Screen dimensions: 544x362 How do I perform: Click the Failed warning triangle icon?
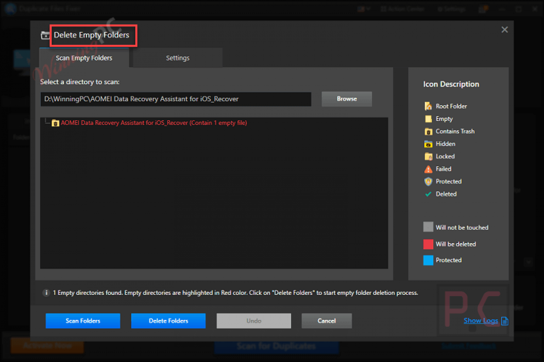click(428, 169)
